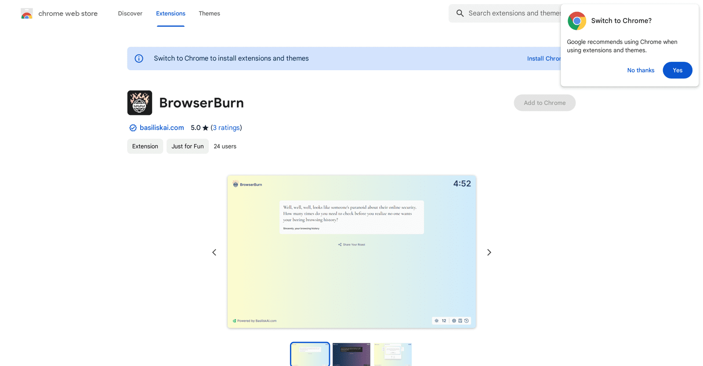Click the main BrowserBurn screenshot preview

(x=351, y=251)
